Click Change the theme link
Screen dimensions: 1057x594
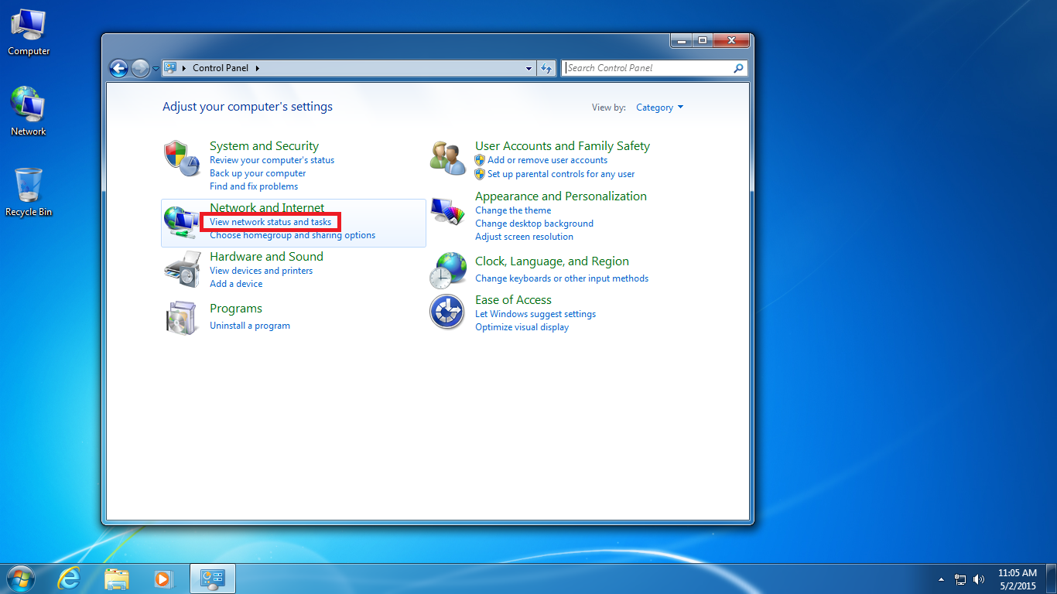click(513, 210)
